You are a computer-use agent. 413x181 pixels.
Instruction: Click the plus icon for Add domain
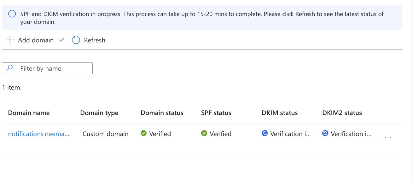point(10,40)
